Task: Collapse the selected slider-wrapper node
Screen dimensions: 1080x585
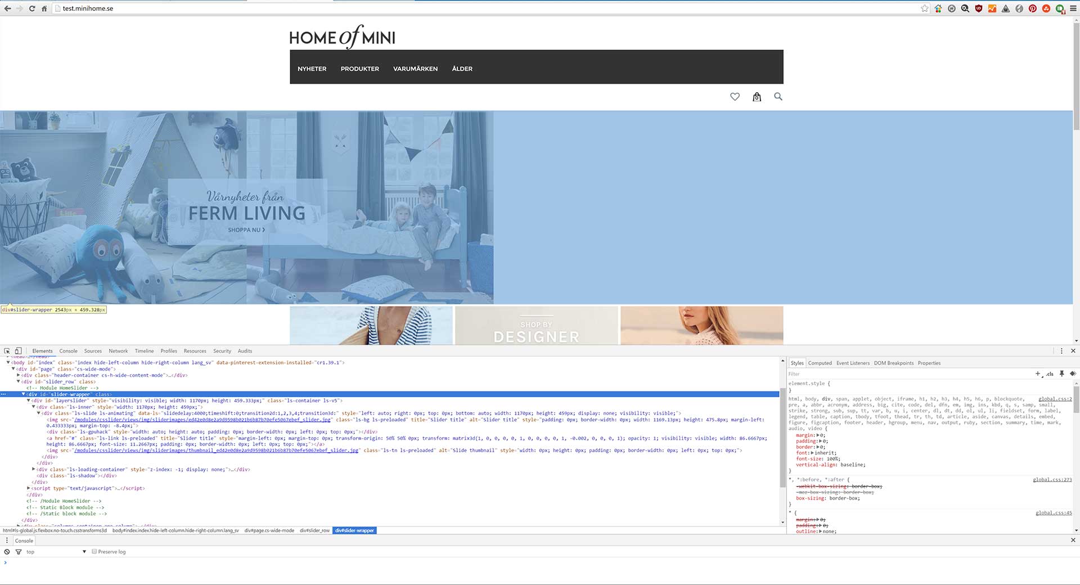Action: [x=23, y=394]
